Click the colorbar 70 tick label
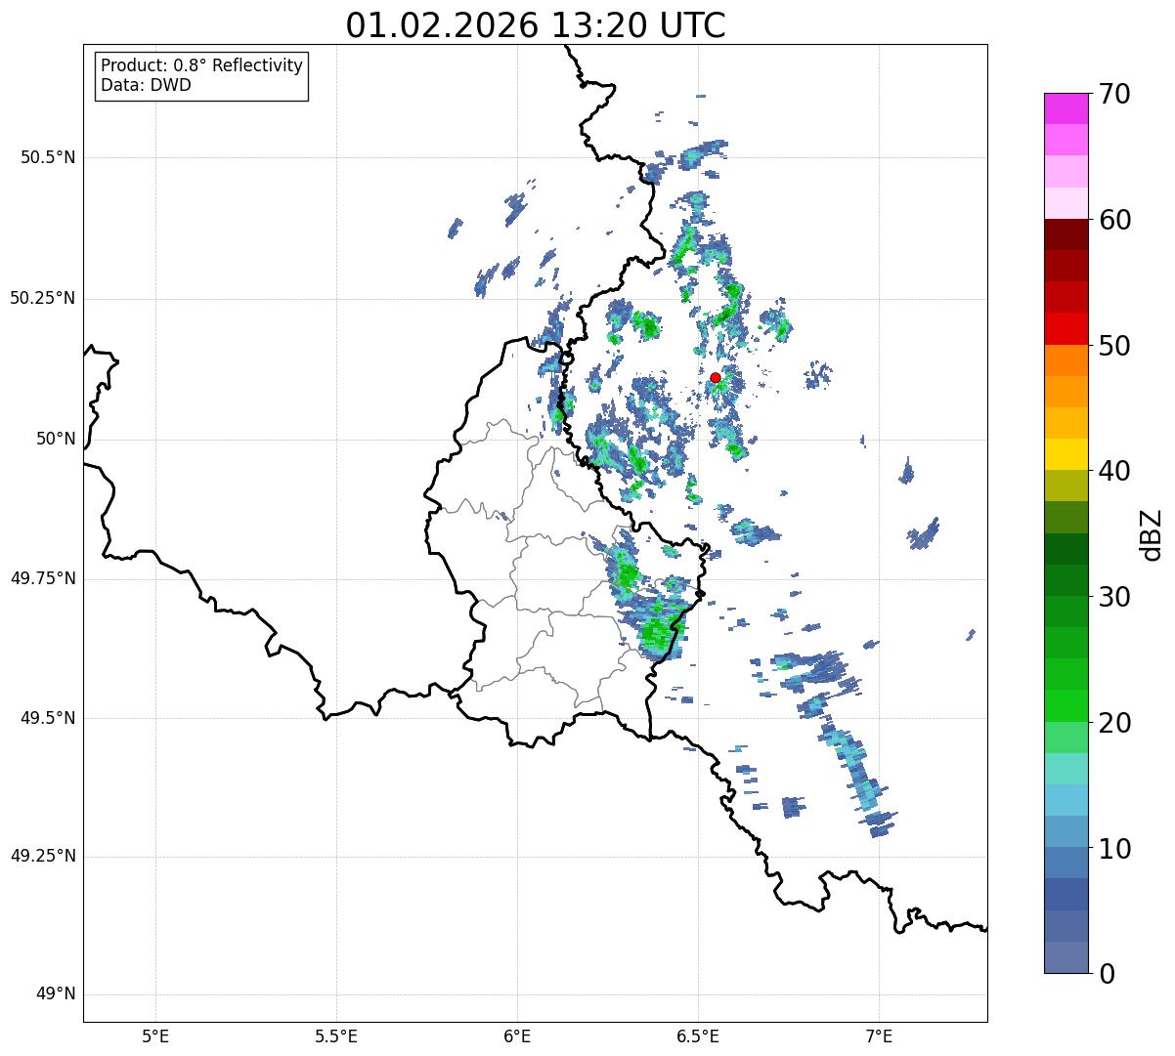The width and height of the screenshot is (1175, 1056). click(1114, 94)
